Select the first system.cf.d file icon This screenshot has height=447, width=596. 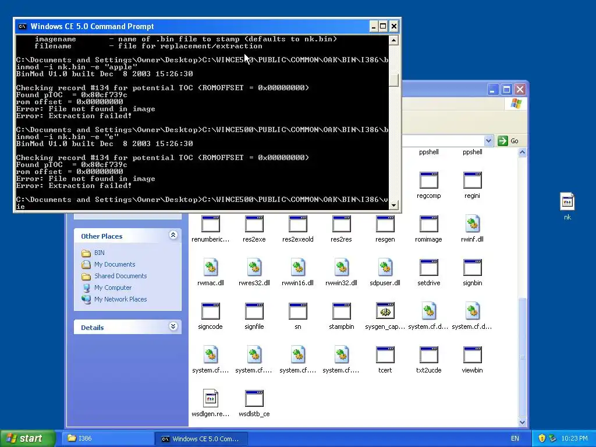[429, 311]
